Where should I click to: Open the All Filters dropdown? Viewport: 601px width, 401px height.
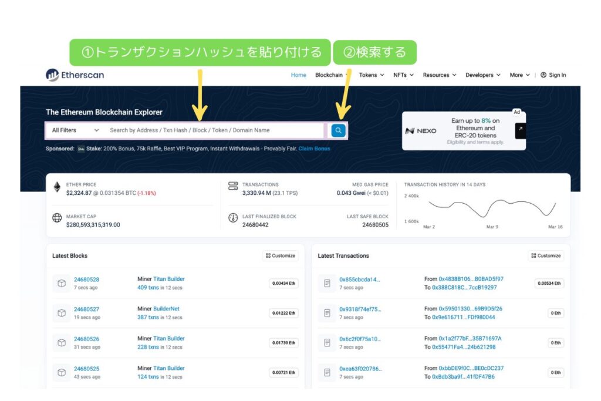point(75,130)
